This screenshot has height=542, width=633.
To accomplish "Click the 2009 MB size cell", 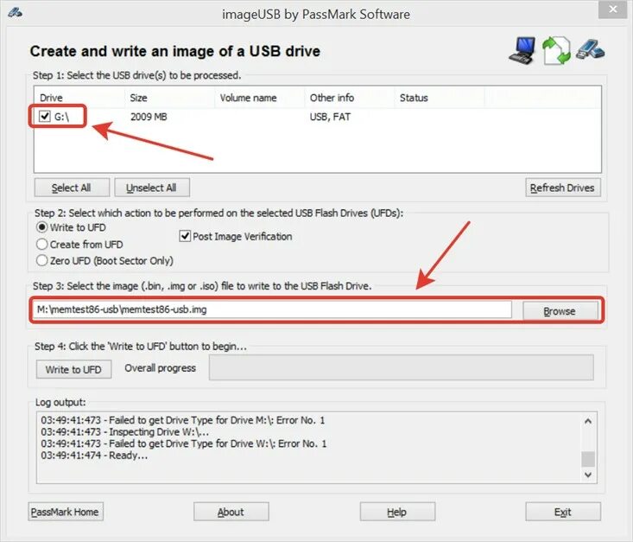I will click(x=149, y=117).
